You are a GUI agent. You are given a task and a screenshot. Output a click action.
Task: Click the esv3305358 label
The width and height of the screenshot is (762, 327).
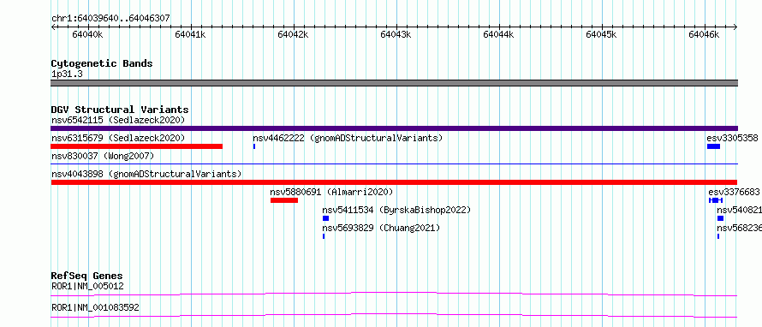click(732, 138)
